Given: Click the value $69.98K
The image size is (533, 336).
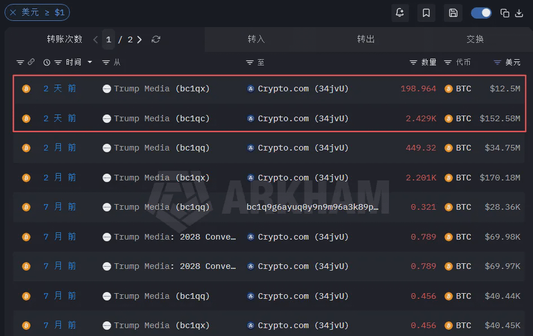Looking at the screenshot, I should 503,237.
